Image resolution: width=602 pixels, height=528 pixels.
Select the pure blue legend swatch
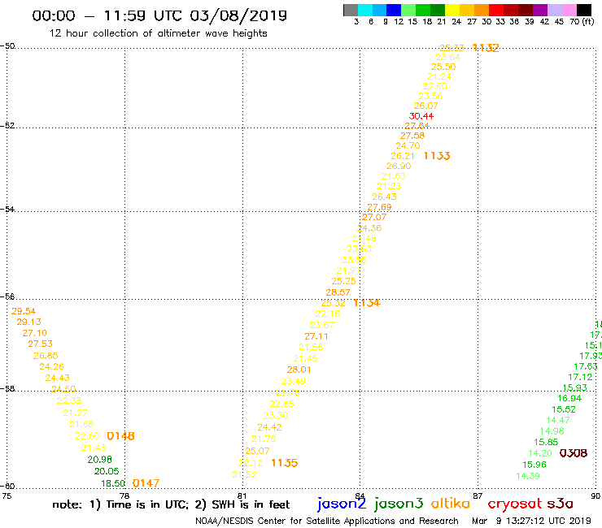pos(394,10)
